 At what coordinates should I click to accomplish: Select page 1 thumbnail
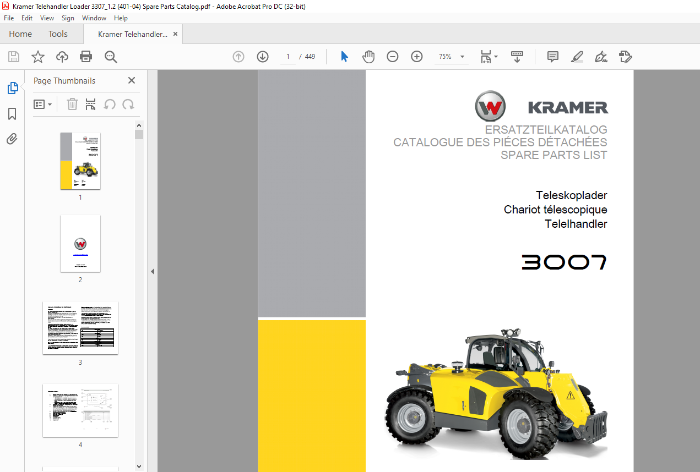click(x=80, y=161)
